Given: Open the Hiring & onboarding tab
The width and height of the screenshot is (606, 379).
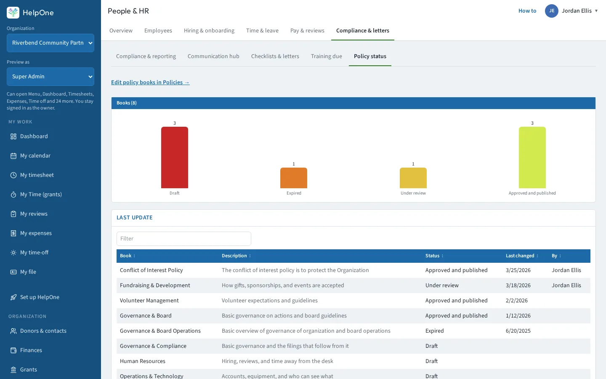Looking at the screenshot, I should coord(209,31).
